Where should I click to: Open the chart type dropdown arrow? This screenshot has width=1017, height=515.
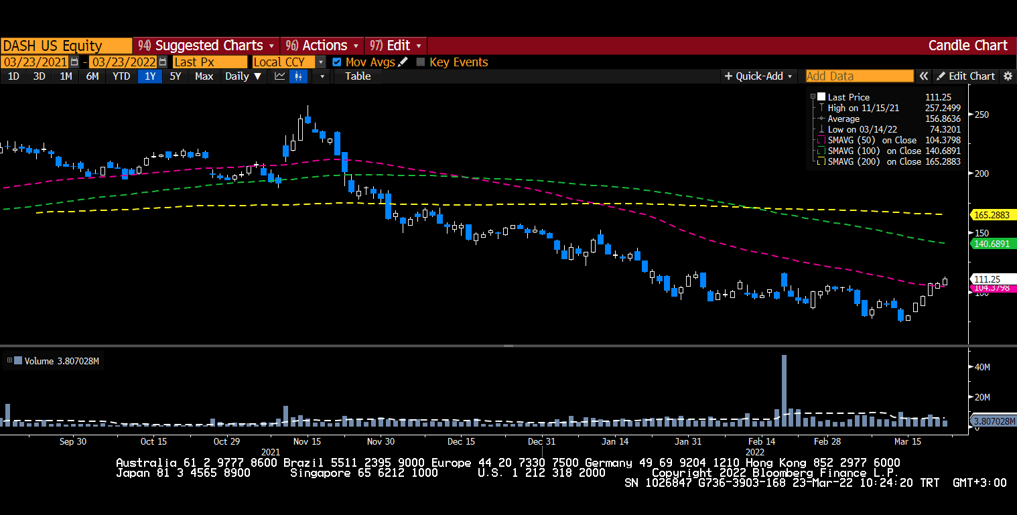pyautogui.click(x=322, y=76)
